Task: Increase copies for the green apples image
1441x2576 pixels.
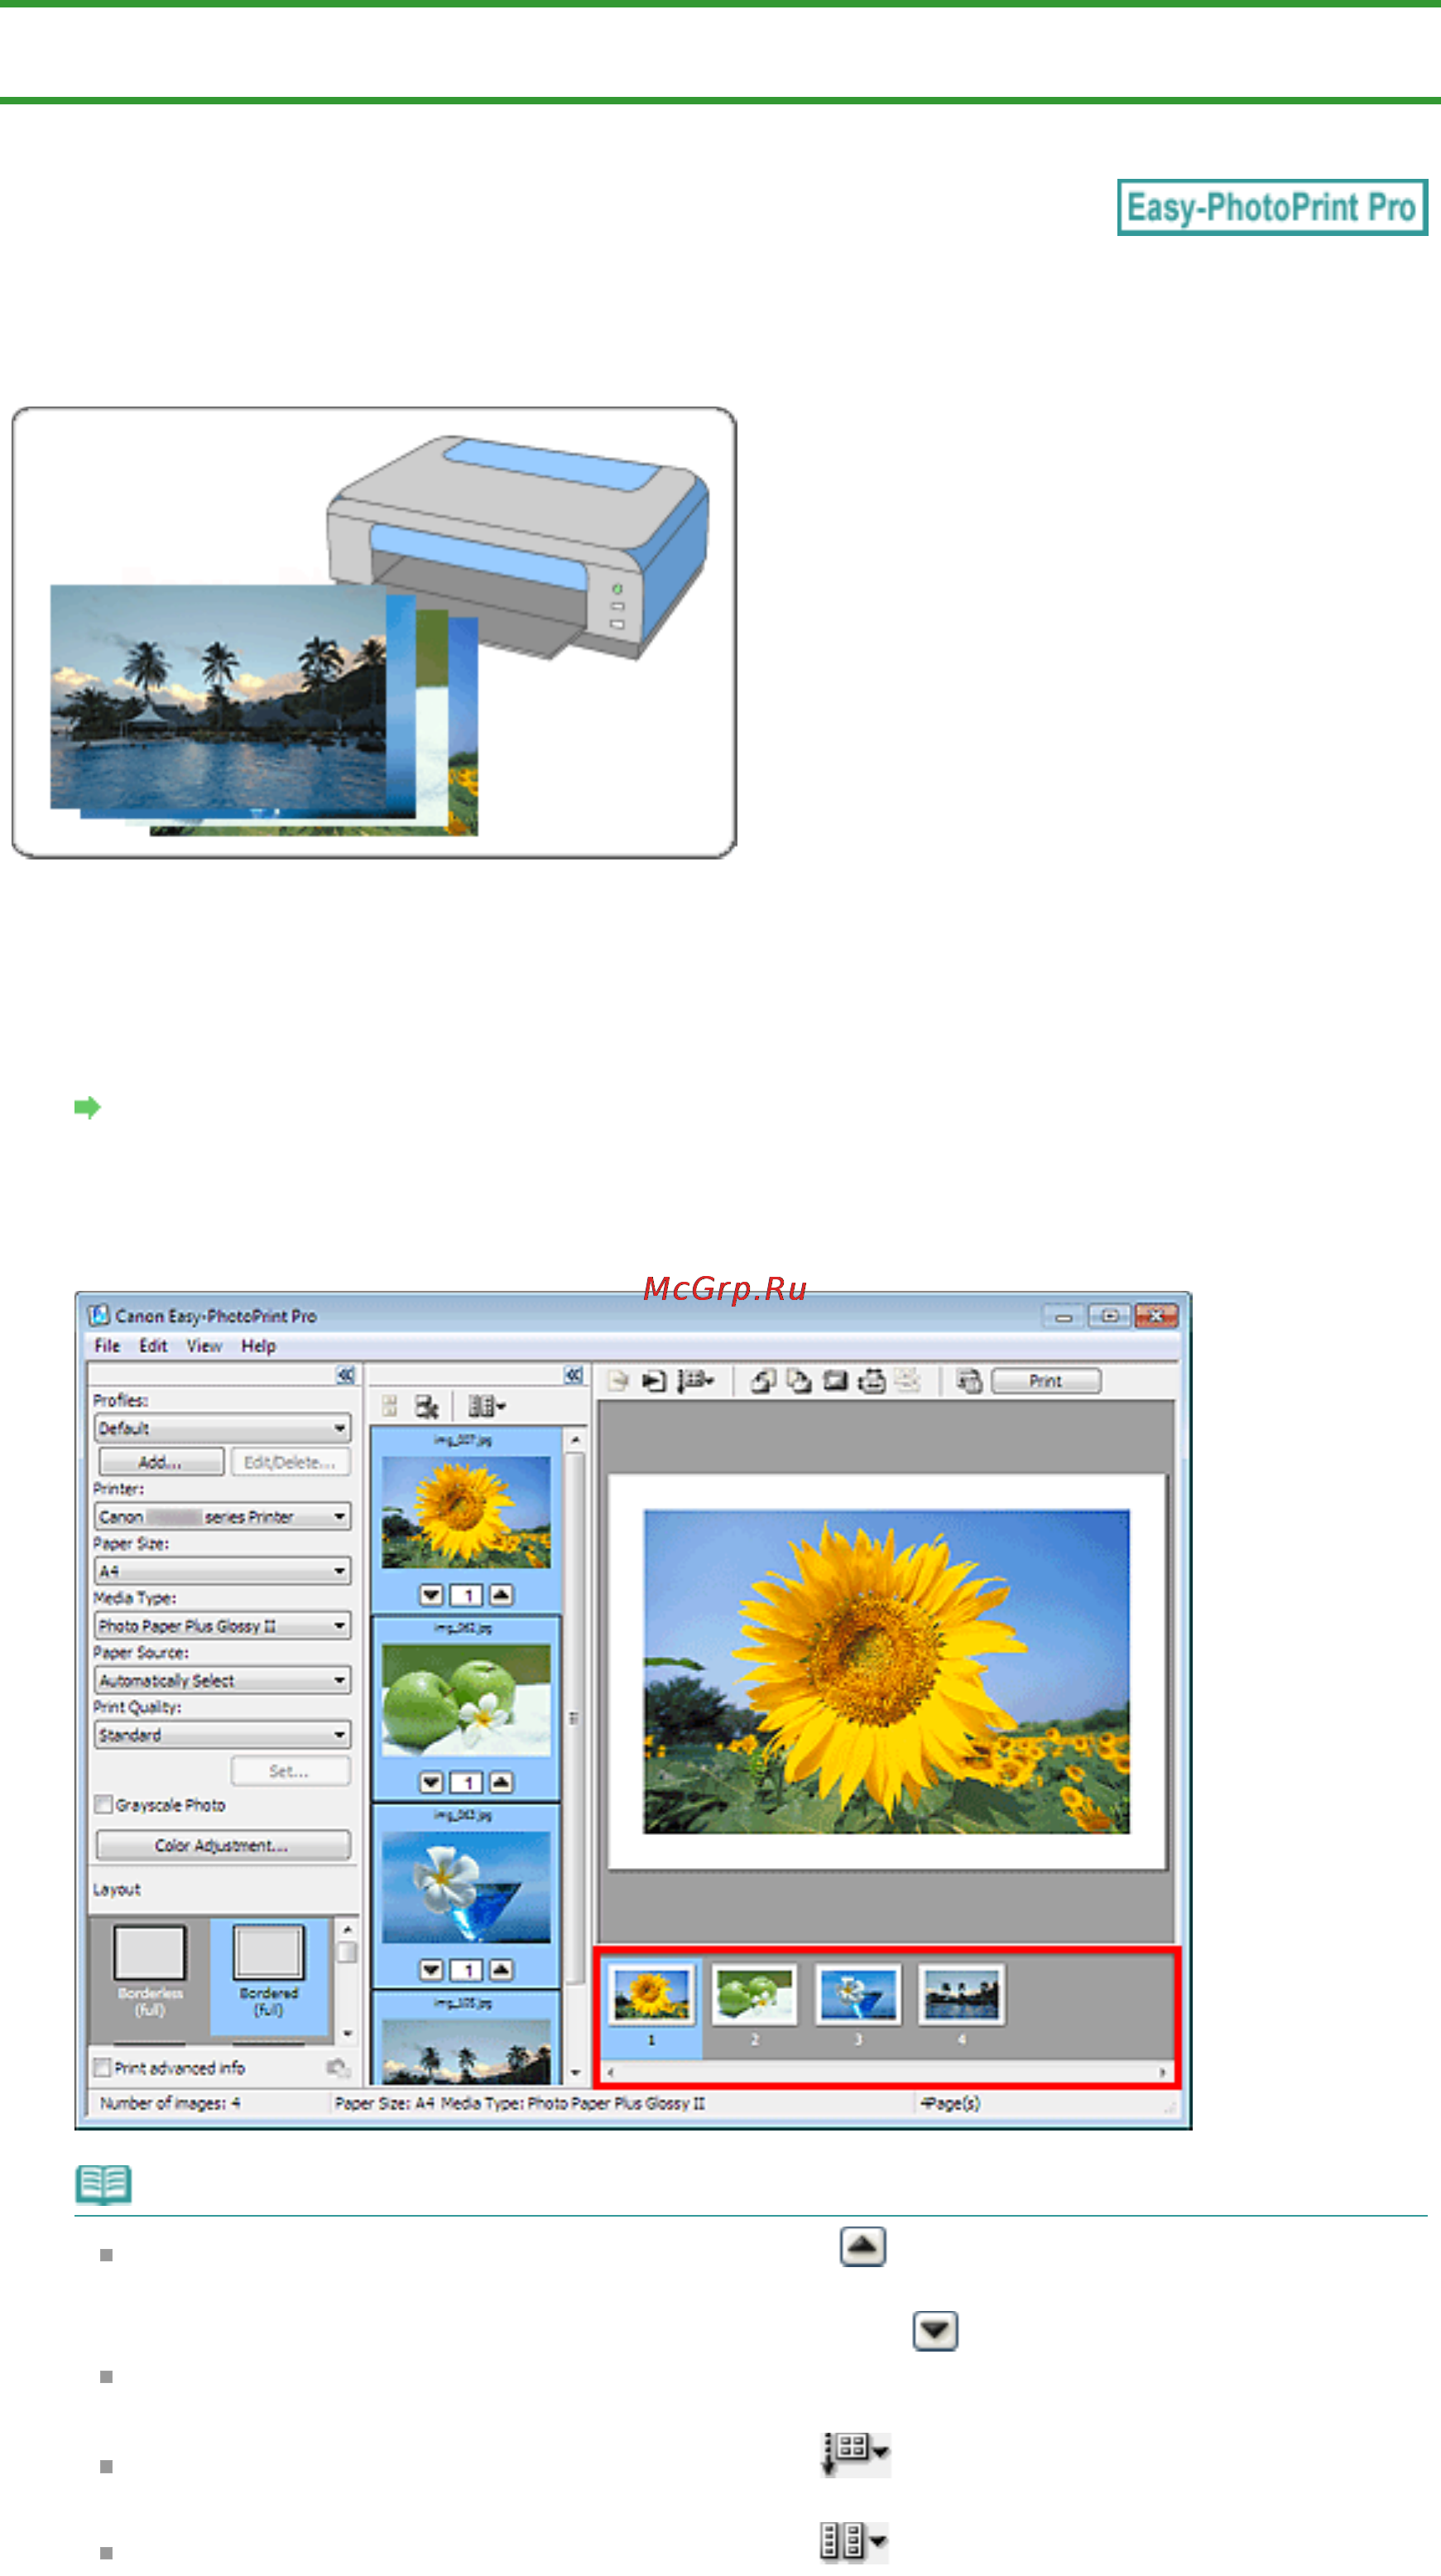Action: (502, 1782)
